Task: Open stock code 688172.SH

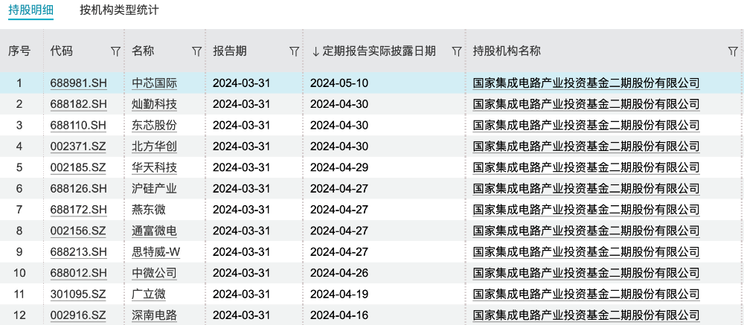Action: coord(79,210)
